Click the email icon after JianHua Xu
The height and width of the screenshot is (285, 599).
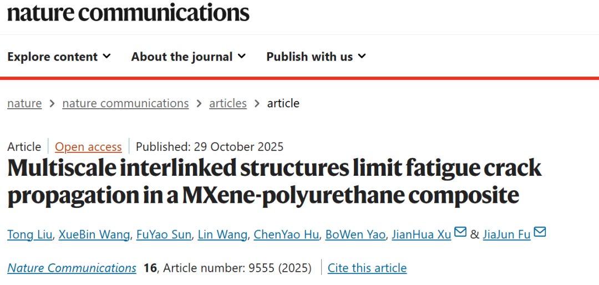click(460, 232)
